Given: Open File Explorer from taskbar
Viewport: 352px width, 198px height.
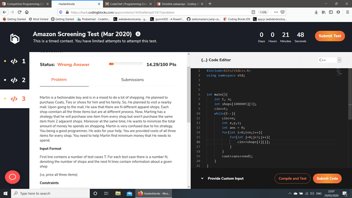Looking at the screenshot, I should (118, 193).
